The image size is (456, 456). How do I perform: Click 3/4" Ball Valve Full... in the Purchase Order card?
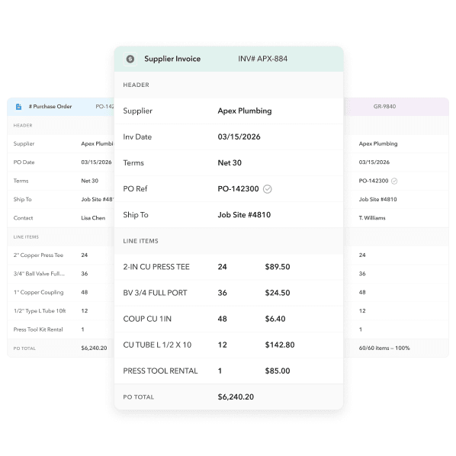[x=39, y=274]
